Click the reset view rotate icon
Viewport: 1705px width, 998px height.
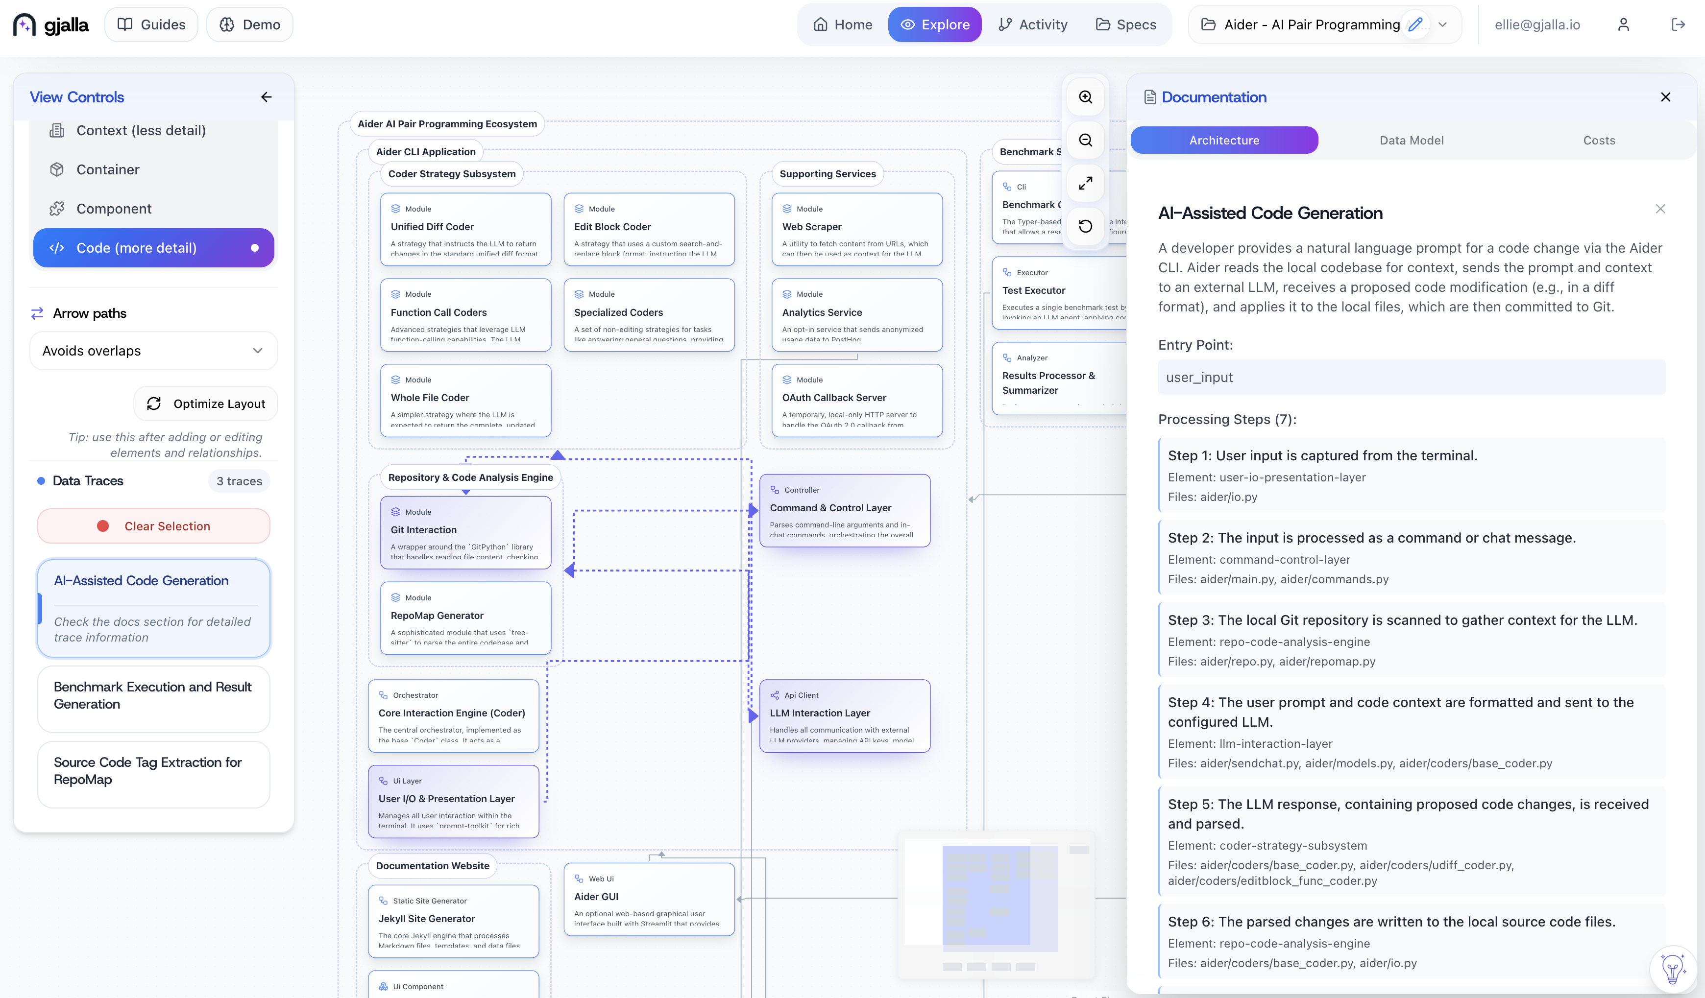[1085, 226]
